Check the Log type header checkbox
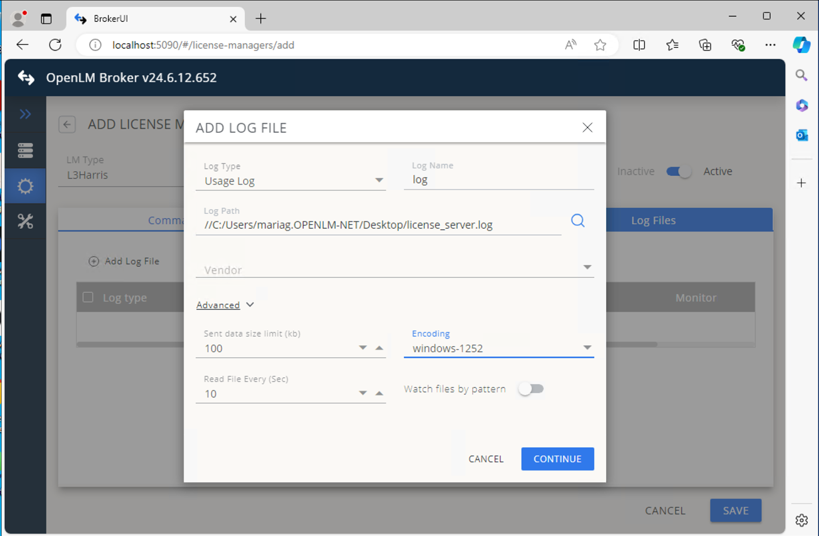Screen dimensions: 819x536 88,297
